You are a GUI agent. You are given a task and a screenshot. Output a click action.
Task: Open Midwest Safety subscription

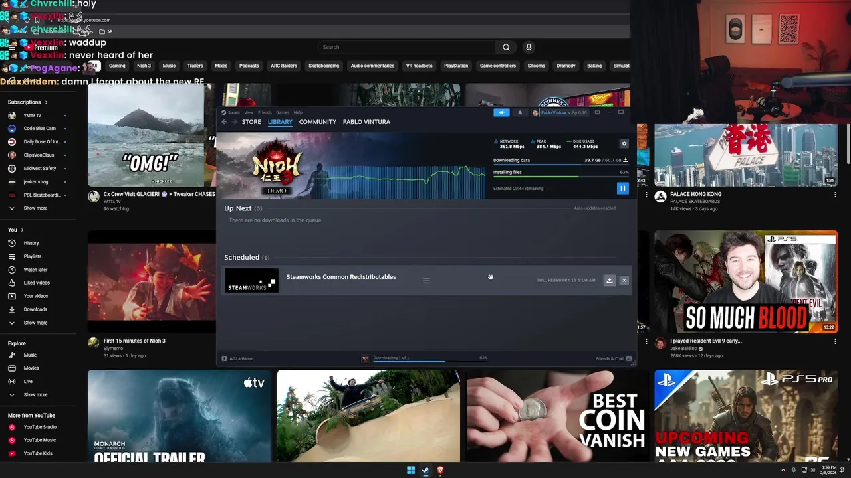(40, 169)
